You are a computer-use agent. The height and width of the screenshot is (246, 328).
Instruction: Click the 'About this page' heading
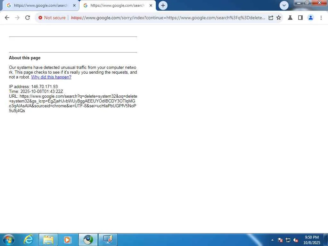click(x=25, y=58)
